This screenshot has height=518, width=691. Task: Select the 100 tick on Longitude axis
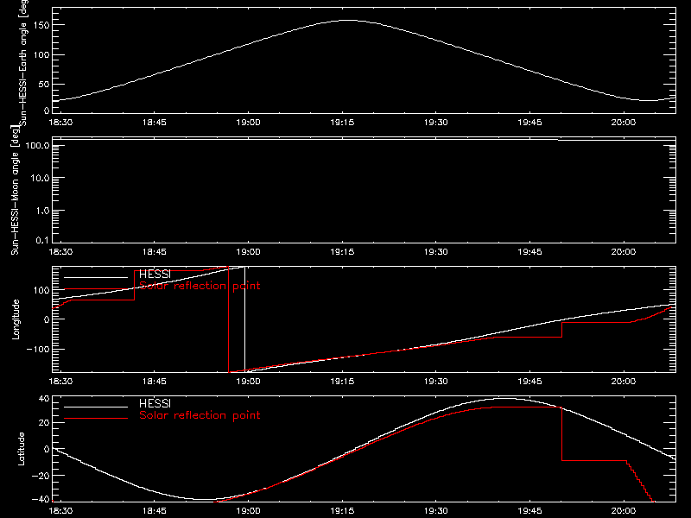click(x=42, y=290)
